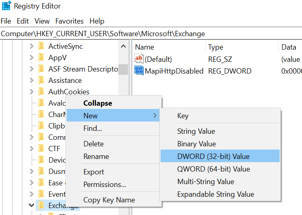Create a new String Value
The image size is (302, 215).
220,131
